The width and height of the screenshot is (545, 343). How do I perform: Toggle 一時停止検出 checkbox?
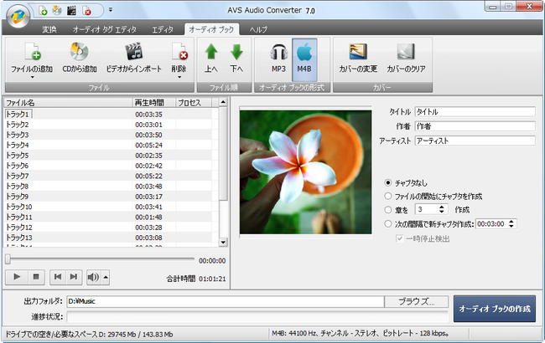[400, 238]
